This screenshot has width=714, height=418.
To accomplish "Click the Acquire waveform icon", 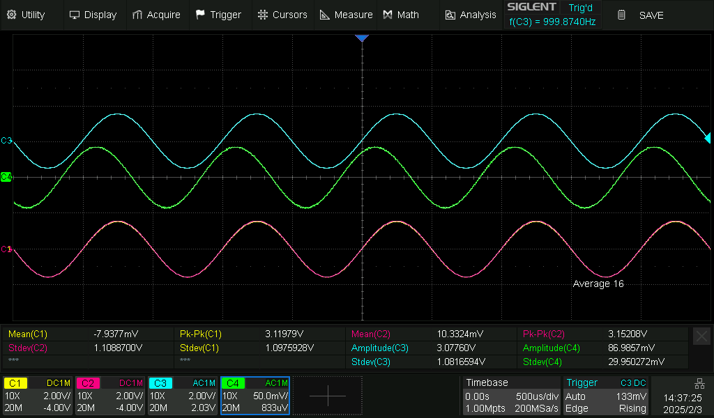I will click(x=137, y=15).
